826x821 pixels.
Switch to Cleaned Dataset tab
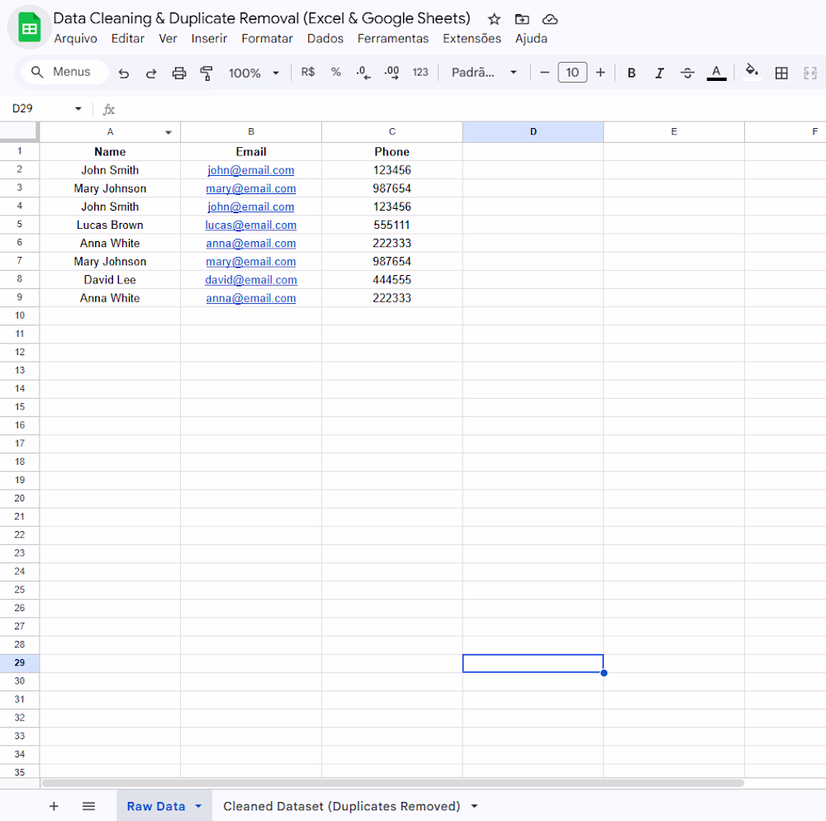click(x=341, y=806)
